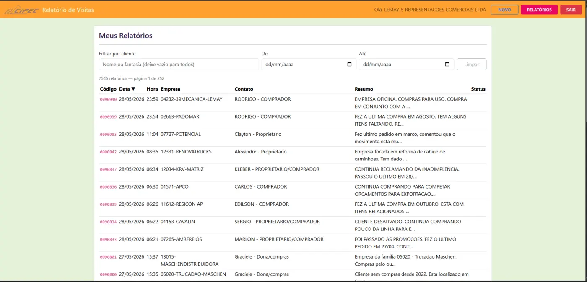Select company 04232-39MECANICA-LEMAY
The width and height of the screenshot is (587, 282).
pos(191,99)
